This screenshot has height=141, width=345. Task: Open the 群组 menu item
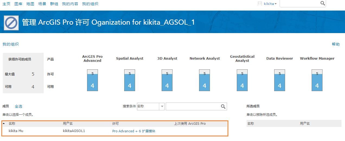pyautogui.click(x=54, y=4)
